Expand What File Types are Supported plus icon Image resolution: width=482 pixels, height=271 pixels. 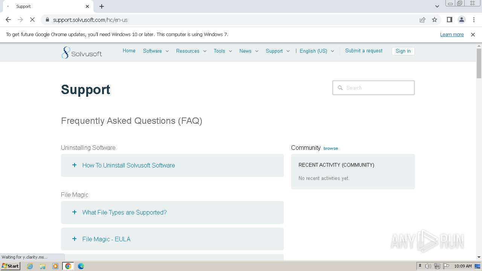pyautogui.click(x=74, y=212)
